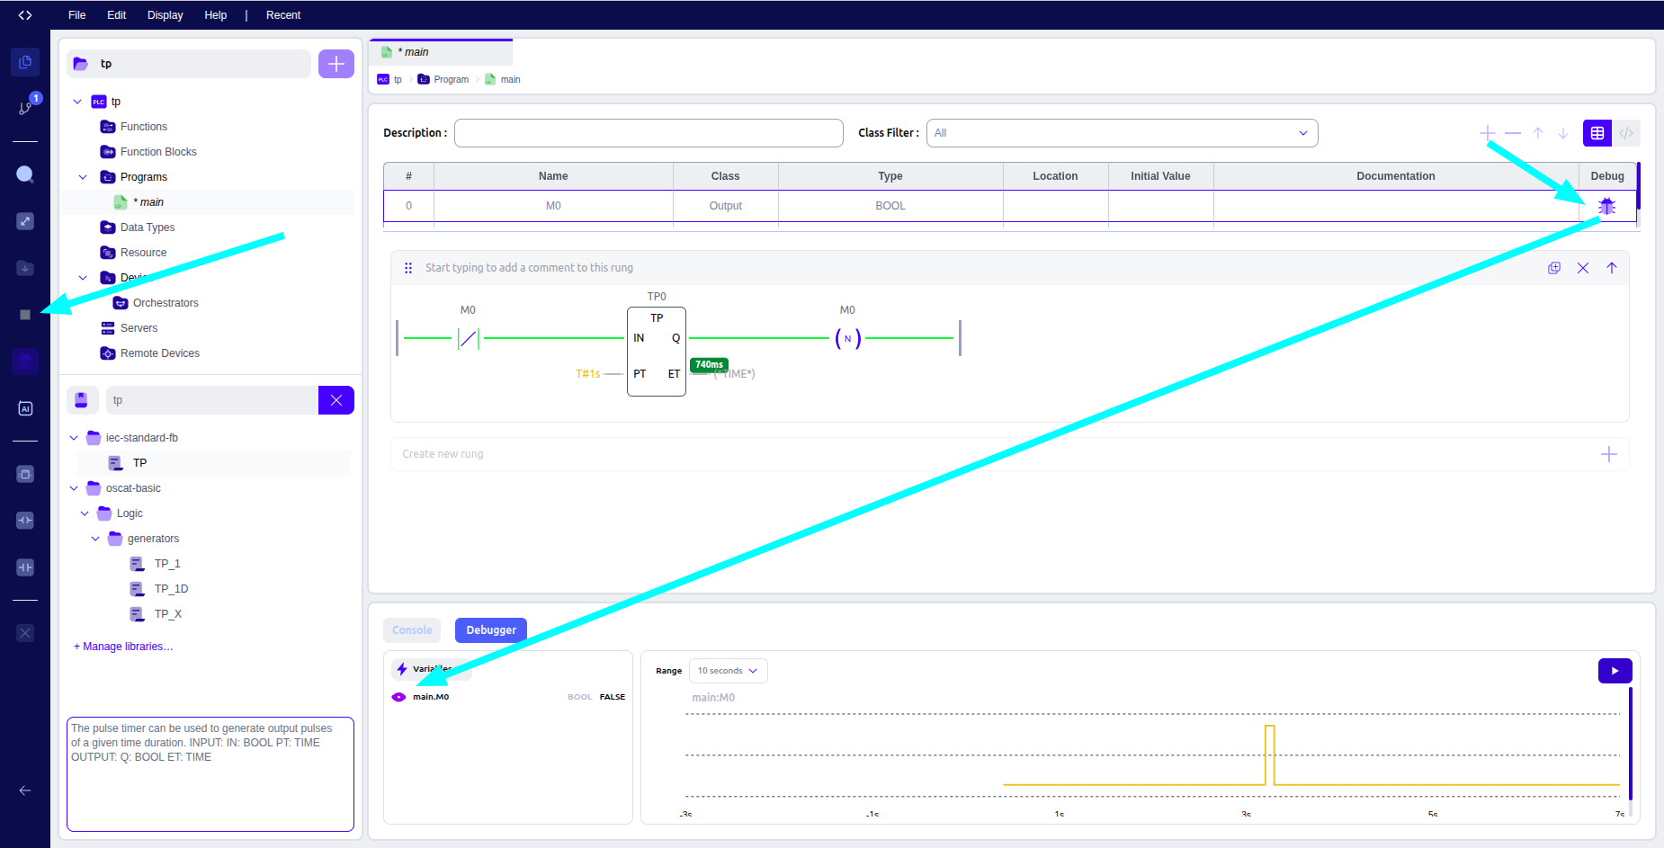This screenshot has height=848, width=1664.
Task: Click the debugger graph play button
Action: (x=1615, y=671)
